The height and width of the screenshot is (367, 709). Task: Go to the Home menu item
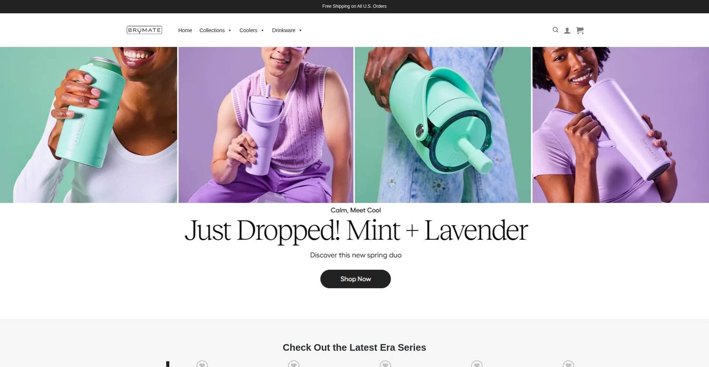coord(185,30)
